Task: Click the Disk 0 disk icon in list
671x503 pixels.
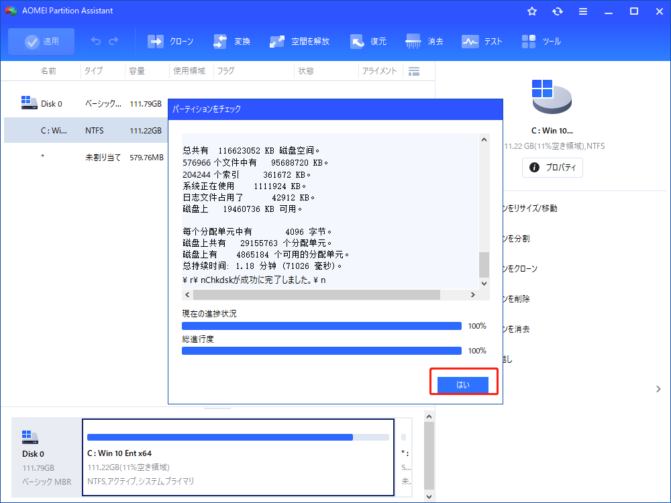Action: 29,103
